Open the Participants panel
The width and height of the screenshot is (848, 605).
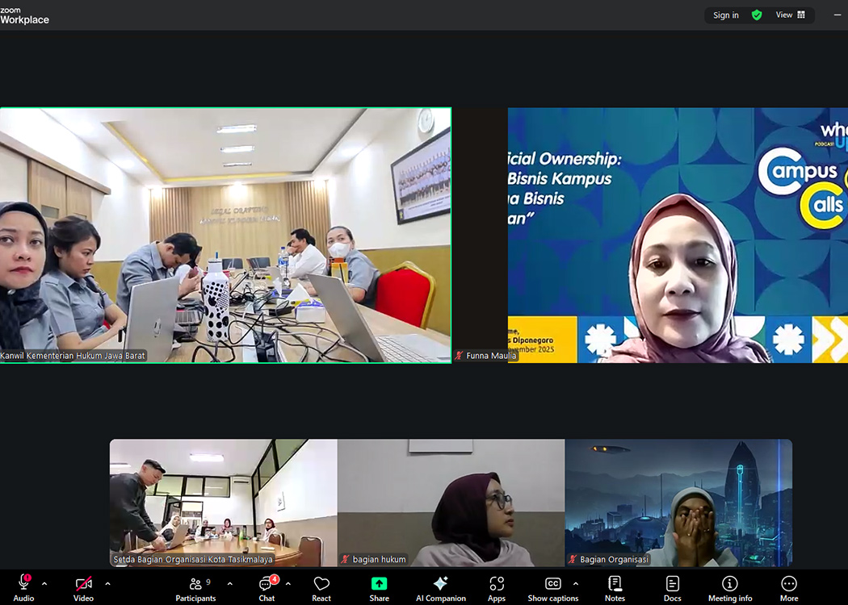(x=195, y=586)
